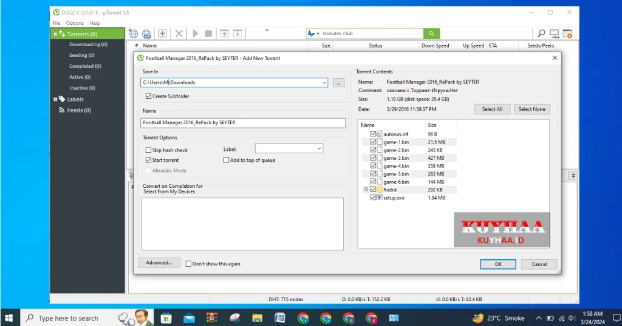Open the notifications center icon

617,318
